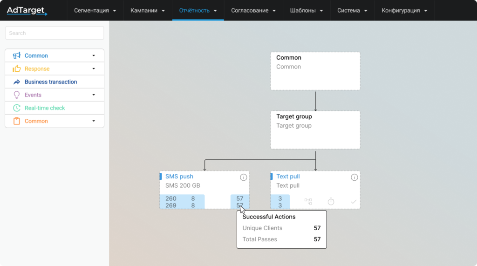The height and width of the screenshot is (266, 477).
Task: Expand the Response sidebar group
Action: [x=94, y=68]
